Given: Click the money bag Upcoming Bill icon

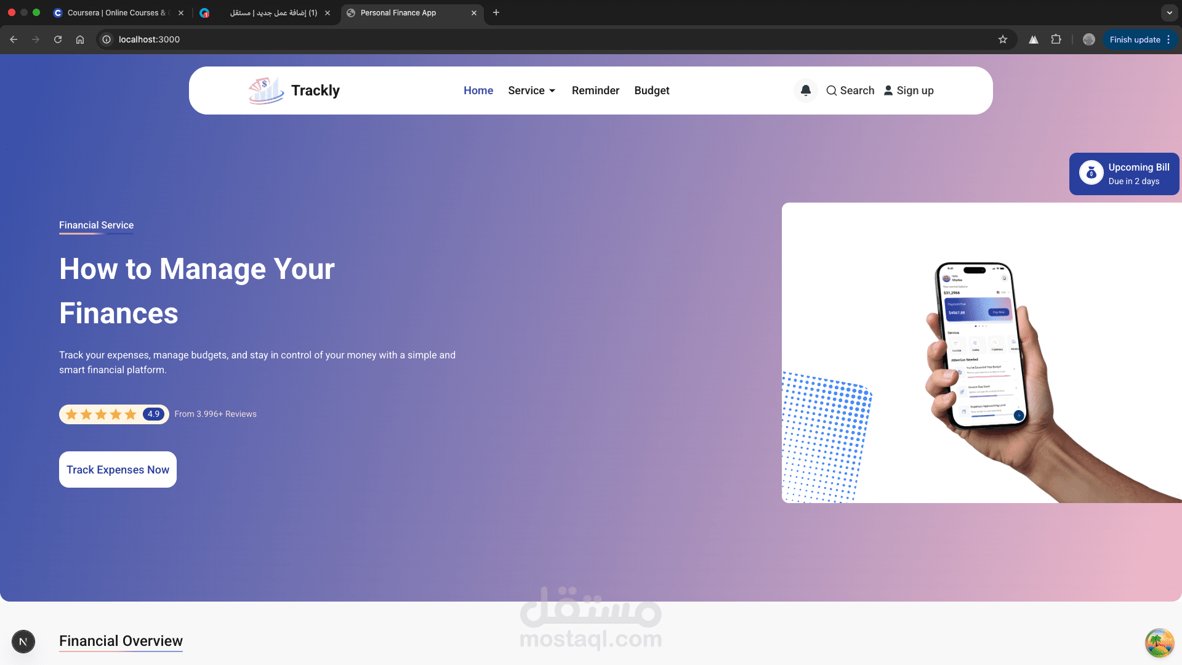Looking at the screenshot, I should (x=1091, y=173).
